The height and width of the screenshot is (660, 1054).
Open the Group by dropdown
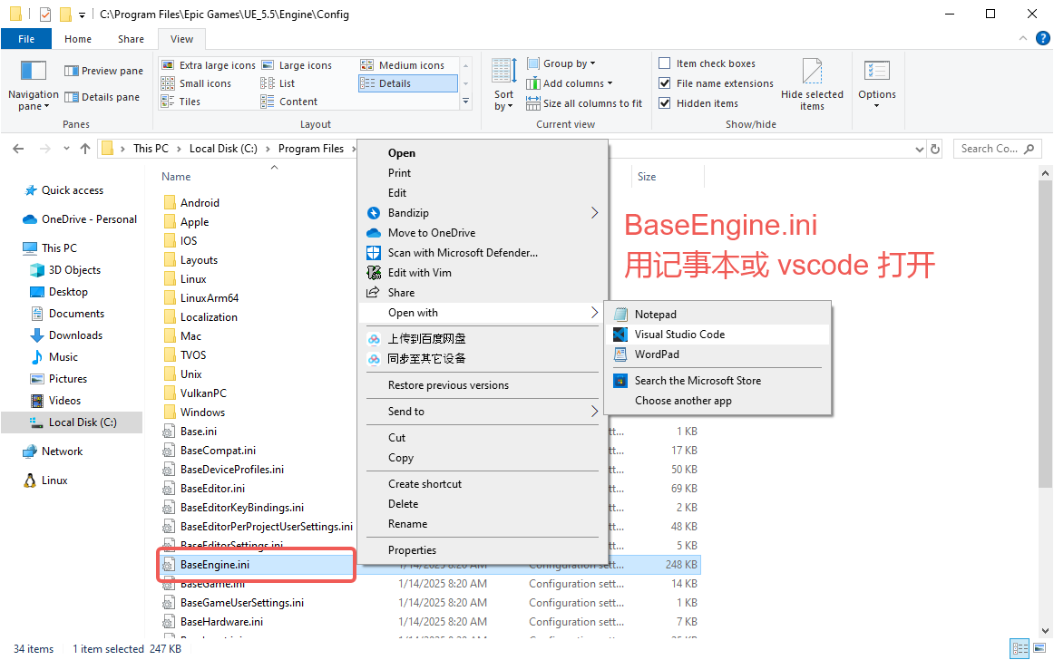[561, 63]
